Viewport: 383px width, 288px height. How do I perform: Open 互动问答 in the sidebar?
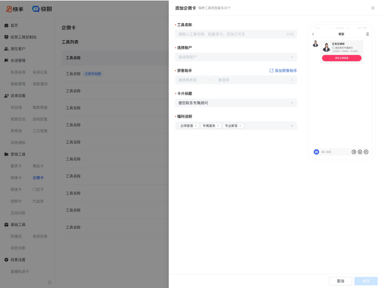click(x=18, y=213)
